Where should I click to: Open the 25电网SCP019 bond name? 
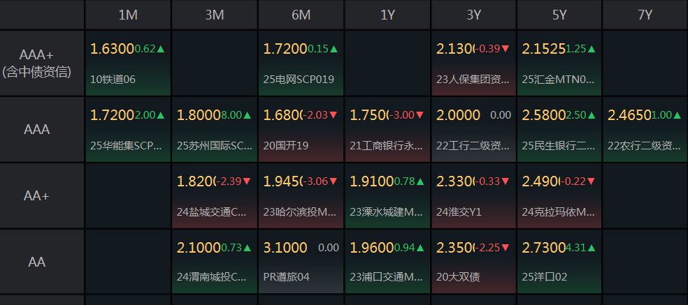click(299, 80)
